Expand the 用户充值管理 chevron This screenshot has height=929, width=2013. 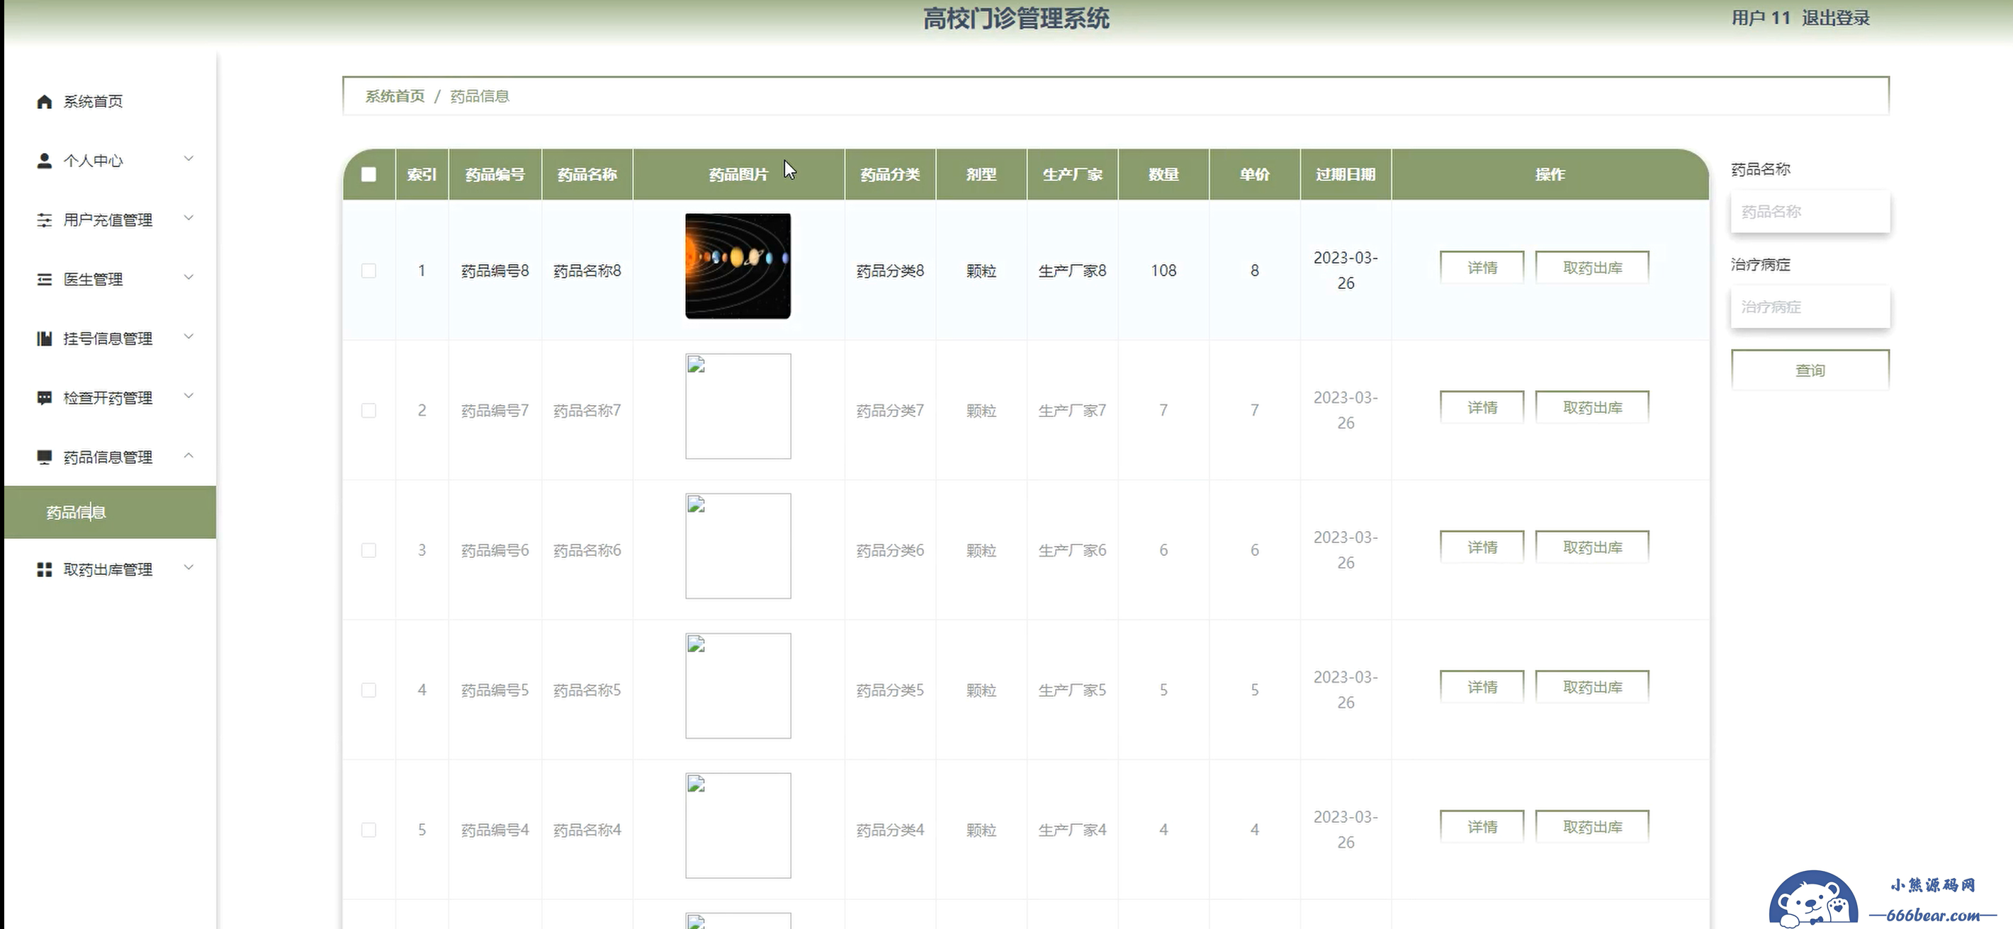tap(188, 218)
